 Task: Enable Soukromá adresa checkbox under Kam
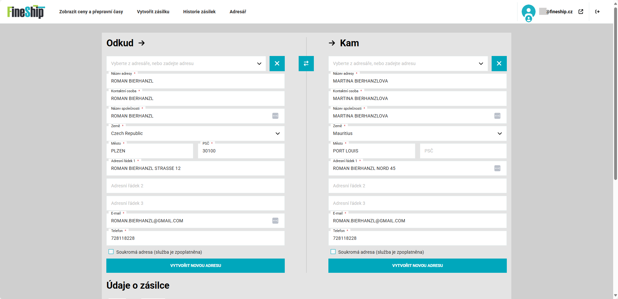tap(333, 252)
